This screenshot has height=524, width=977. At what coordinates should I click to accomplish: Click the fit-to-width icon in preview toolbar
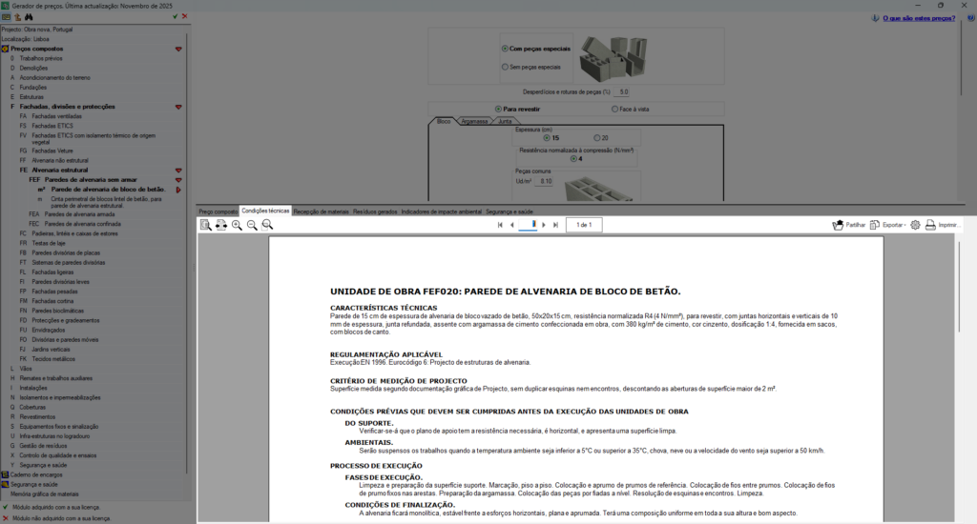[221, 225]
